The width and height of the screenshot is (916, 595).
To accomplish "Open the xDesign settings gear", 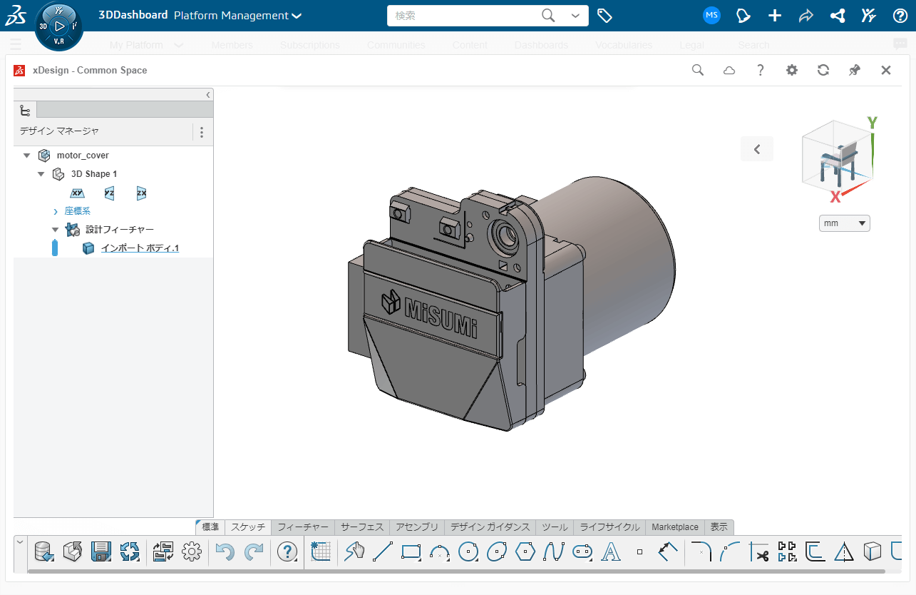I will [x=791, y=70].
